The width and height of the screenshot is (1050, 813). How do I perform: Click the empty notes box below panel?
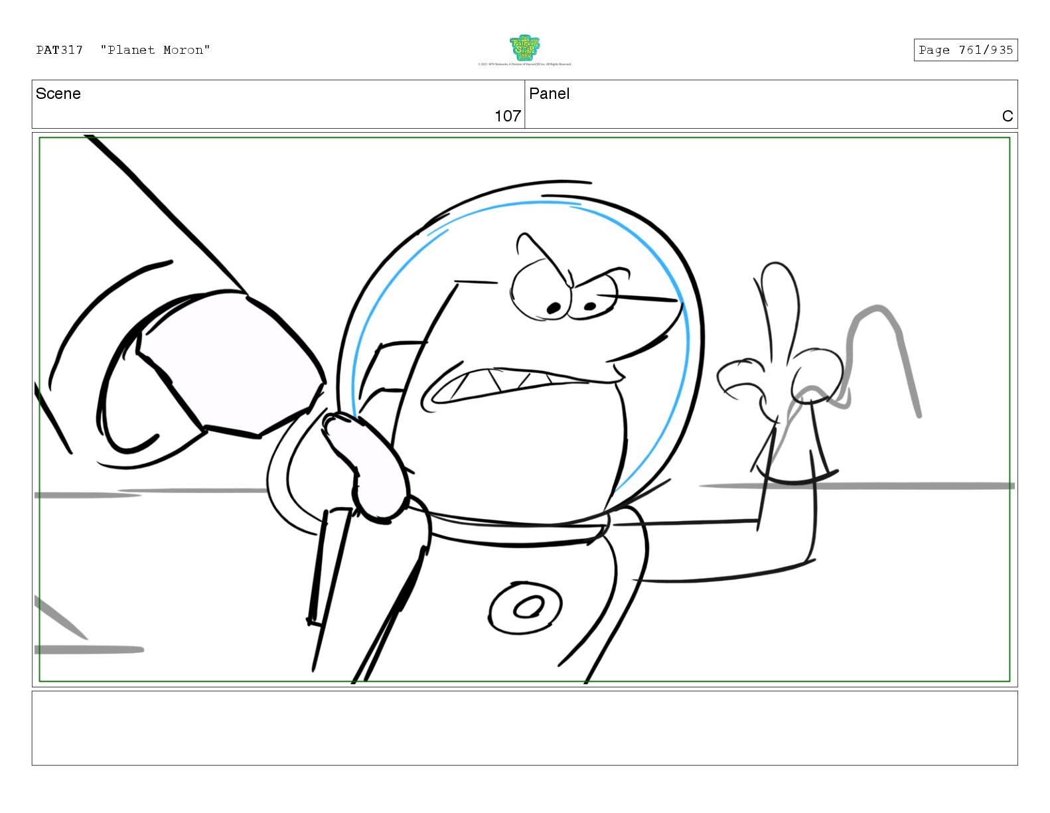pyautogui.click(x=524, y=728)
